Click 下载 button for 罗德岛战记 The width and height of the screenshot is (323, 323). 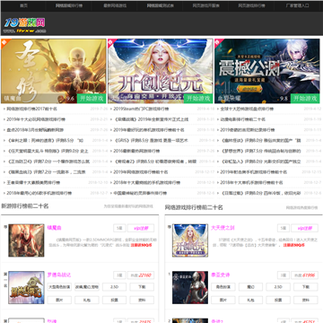(142, 287)
